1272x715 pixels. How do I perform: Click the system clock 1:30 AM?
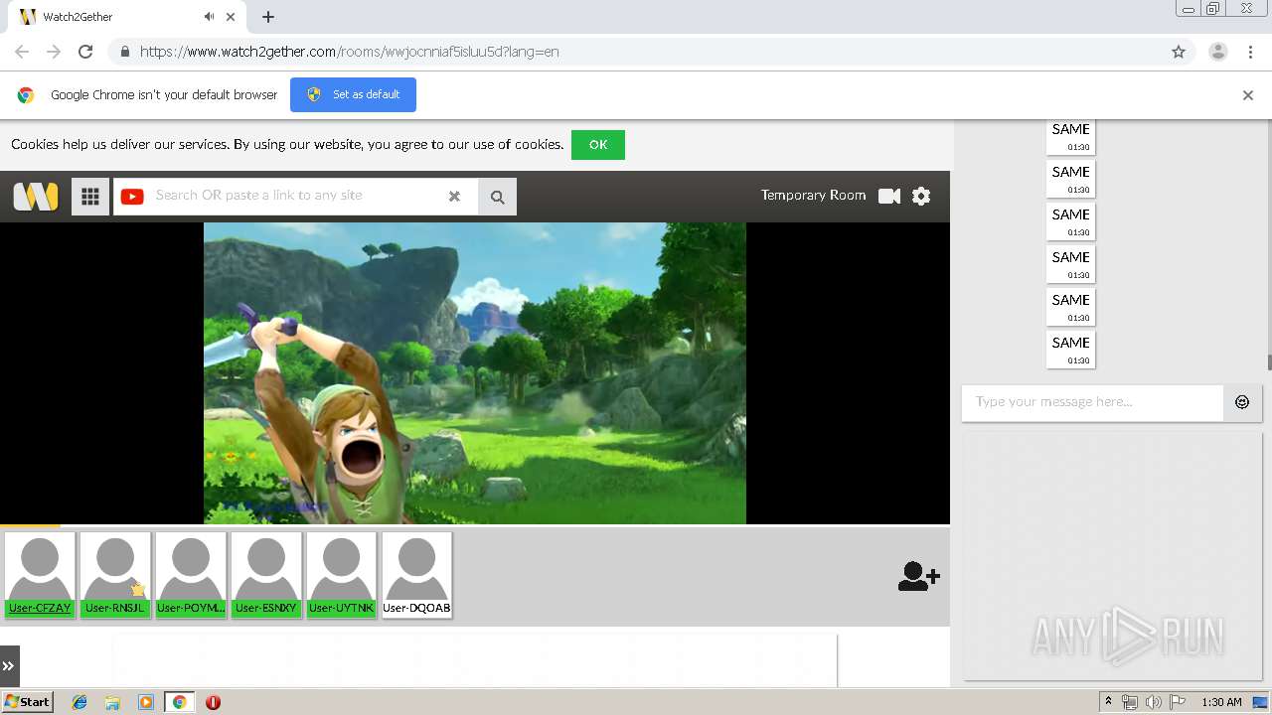pyautogui.click(x=1221, y=702)
